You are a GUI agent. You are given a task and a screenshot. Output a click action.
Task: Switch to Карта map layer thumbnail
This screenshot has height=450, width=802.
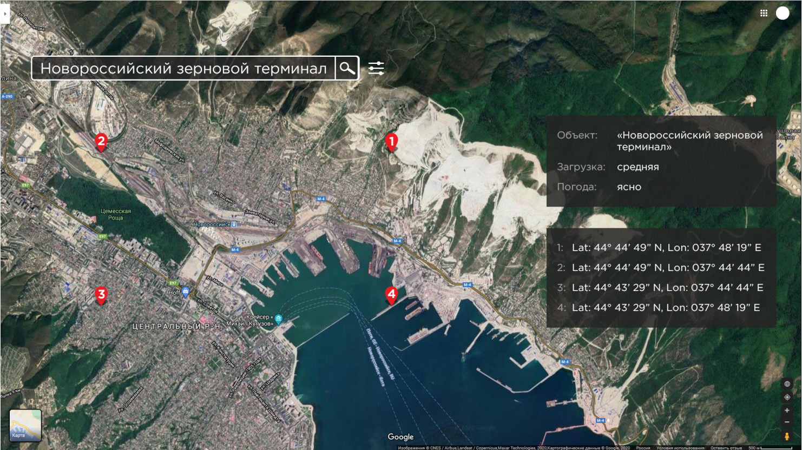[x=25, y=425]
